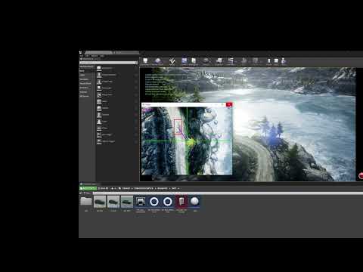Open the Window menu

[x=95, y=56]
